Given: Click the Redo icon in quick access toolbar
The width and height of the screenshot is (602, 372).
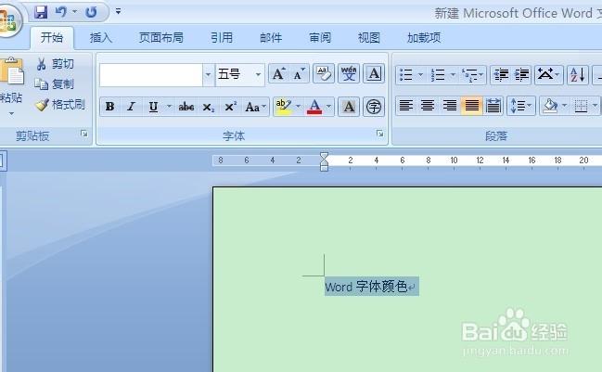Looking at the screenshot, I should [92, 12].
